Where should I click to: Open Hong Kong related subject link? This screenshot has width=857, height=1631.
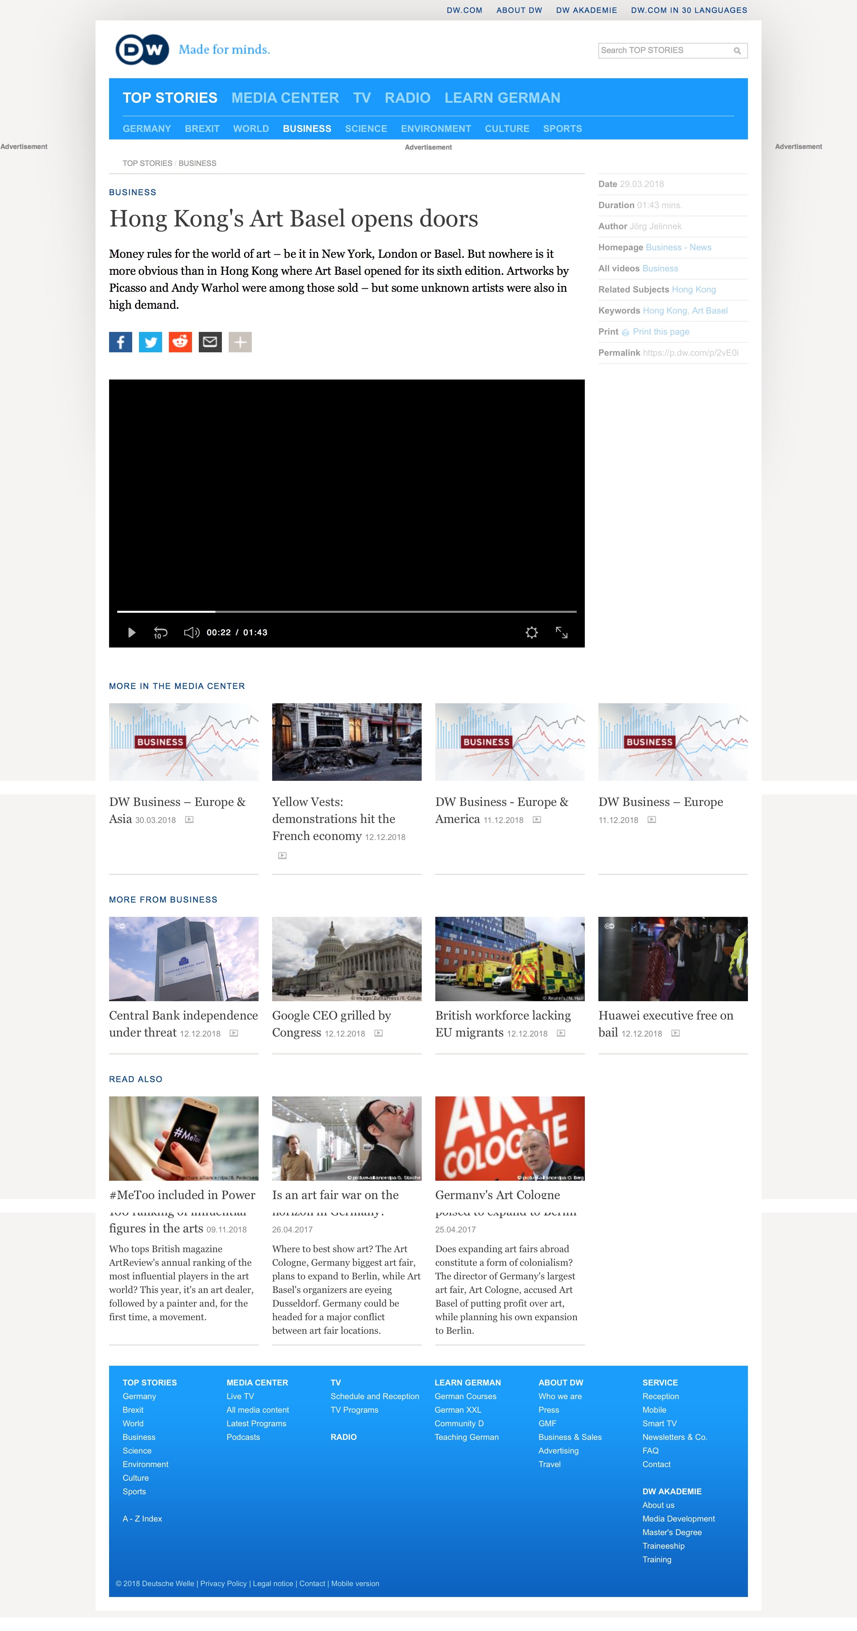click(694, 290)
